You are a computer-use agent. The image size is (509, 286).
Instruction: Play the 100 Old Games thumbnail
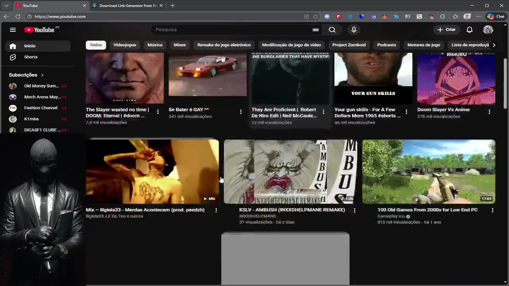(429, 172)
